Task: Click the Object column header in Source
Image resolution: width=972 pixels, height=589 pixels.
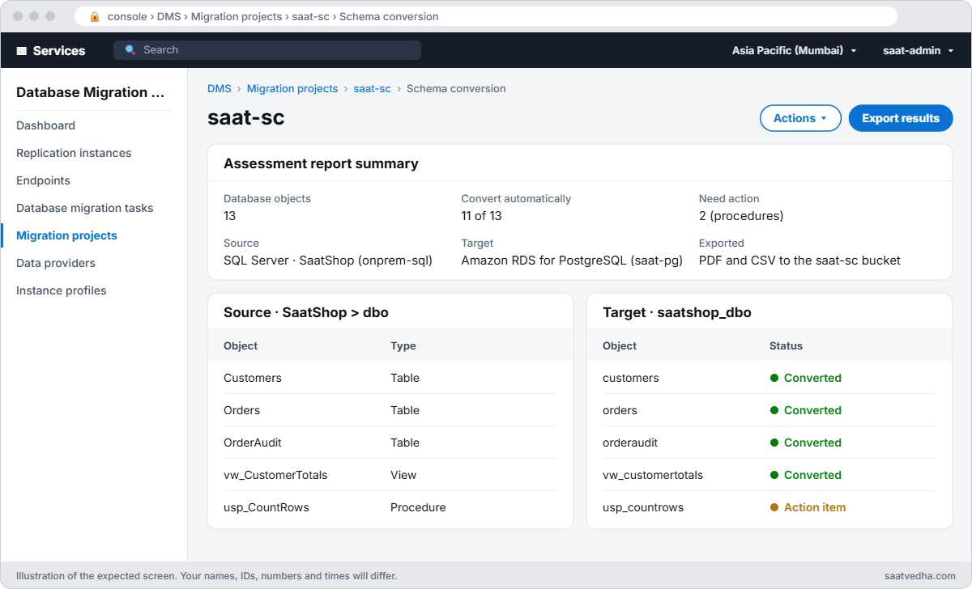Action: [241, 345]
